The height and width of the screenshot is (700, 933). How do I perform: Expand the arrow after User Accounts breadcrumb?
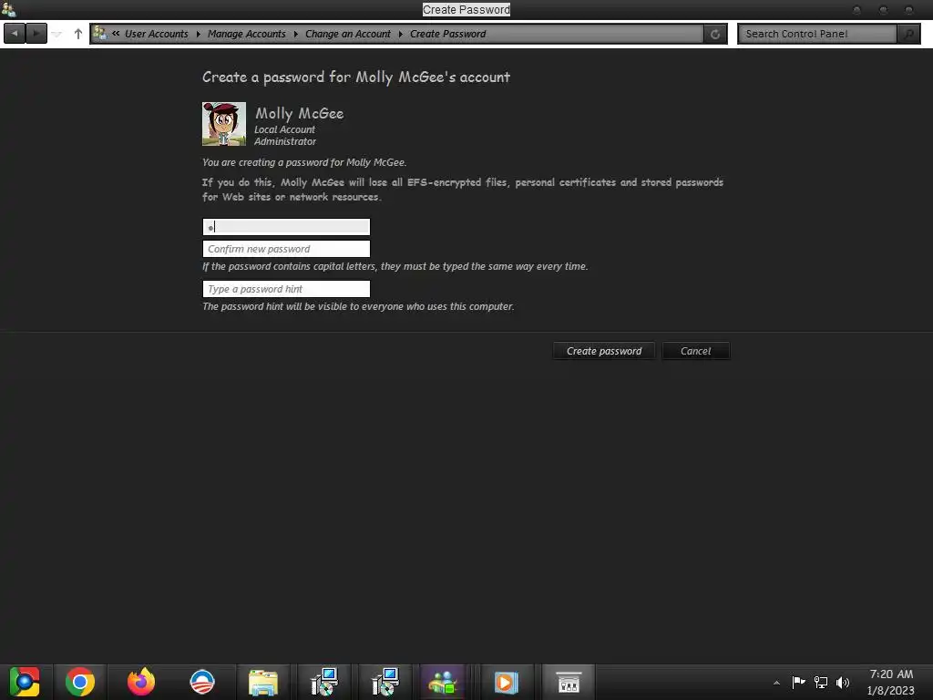(x=198, y=34)
